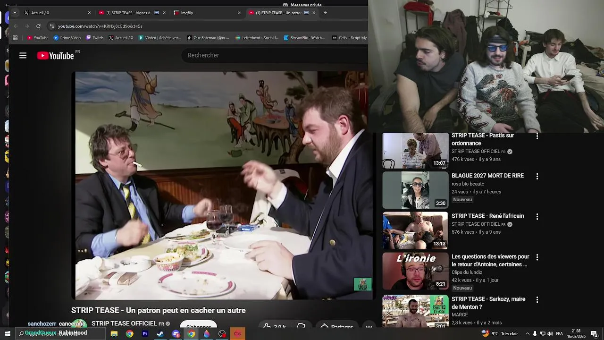Screen dimensions: 604x340
Task: Open the Windows notification center icon
Action: 594,334
